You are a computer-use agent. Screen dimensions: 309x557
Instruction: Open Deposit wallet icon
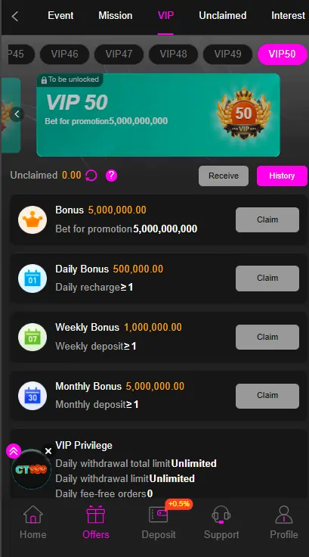pos(158,515)
